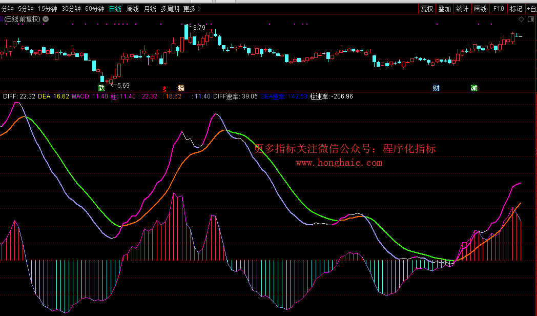Click the www.honghaie.com watermark link
This screenshot has height=316, width=537.
[339, 163]
